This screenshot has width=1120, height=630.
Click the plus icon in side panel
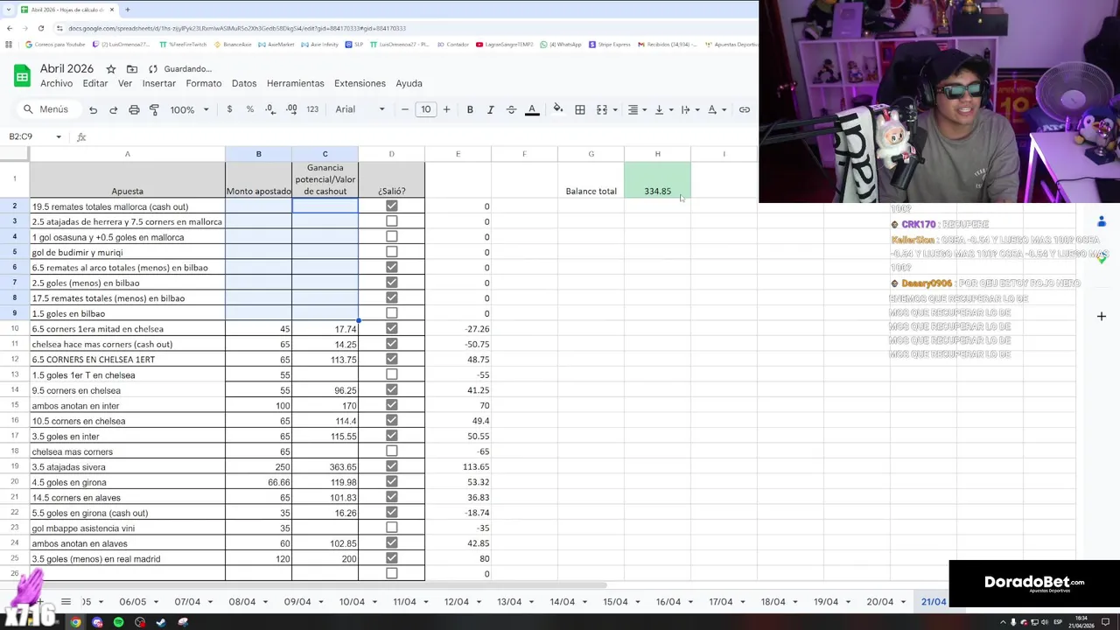1102,316
